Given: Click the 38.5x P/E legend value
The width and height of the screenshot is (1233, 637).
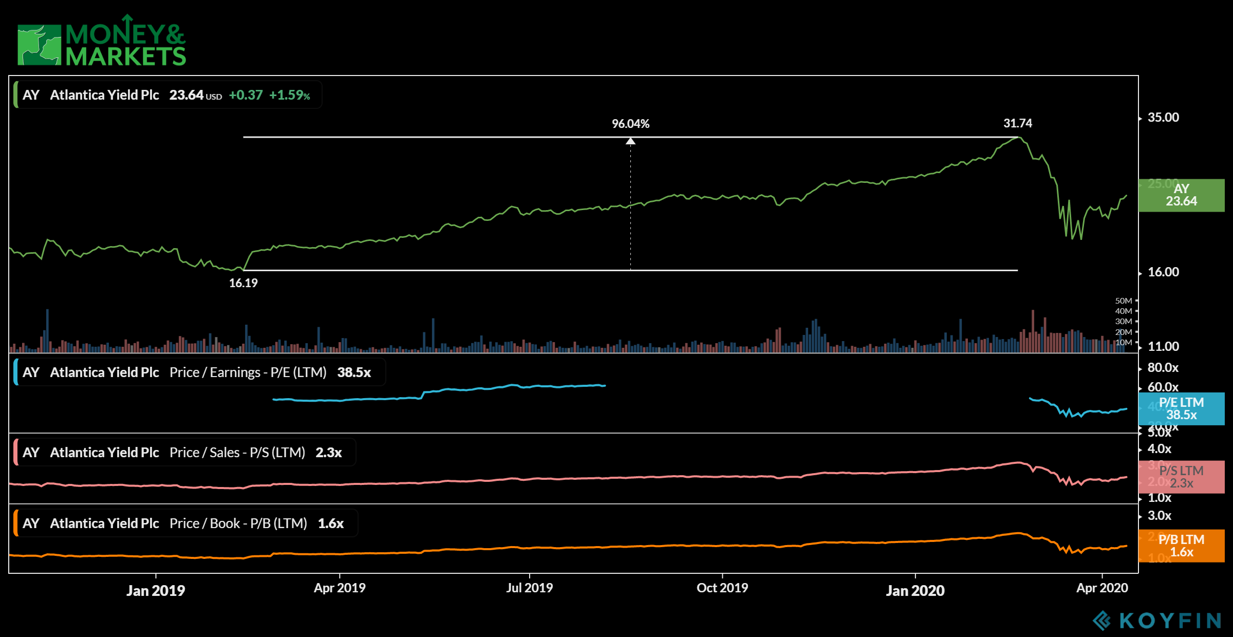Looking at the screenshot, I should pyautogui.click(x=354, y=372).
